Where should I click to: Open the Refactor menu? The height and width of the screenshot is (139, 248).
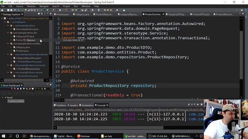click(31, 6)
